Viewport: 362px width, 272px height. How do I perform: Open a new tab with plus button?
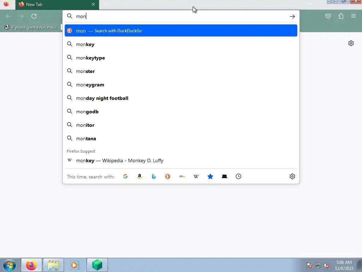[106, 4]
